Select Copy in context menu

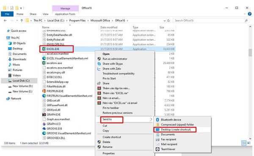tap(106, 131)
